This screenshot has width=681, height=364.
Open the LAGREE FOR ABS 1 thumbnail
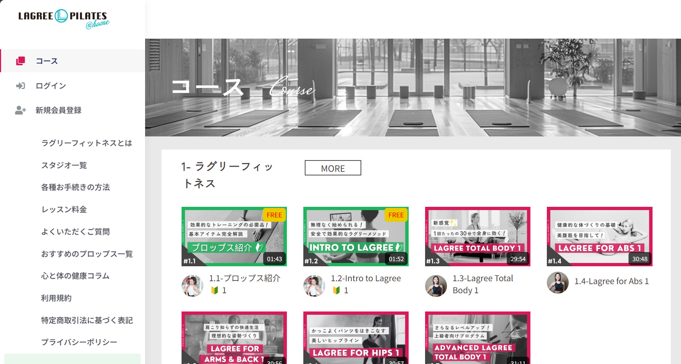599,236
